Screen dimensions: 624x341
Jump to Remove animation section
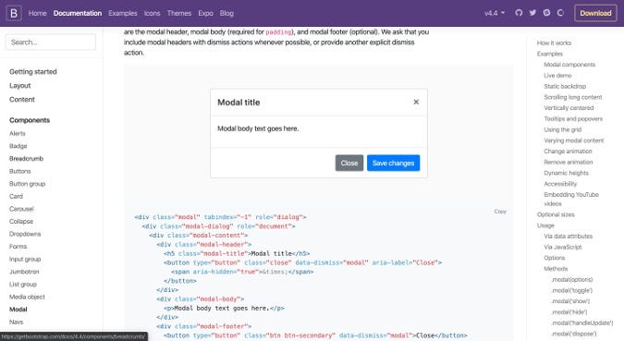569,162
